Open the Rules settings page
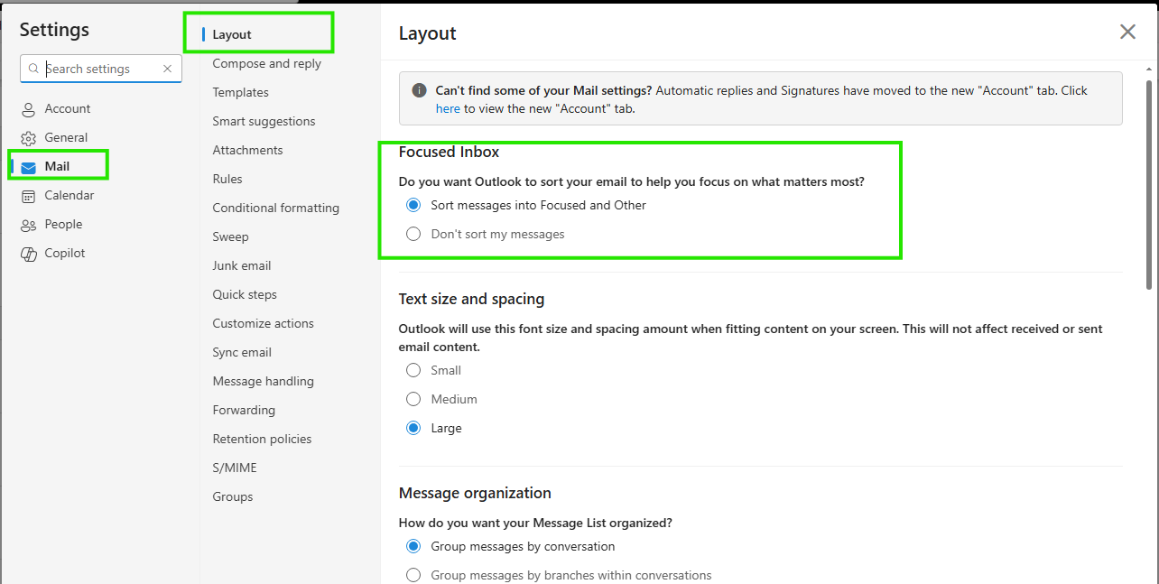 point(227,179)
